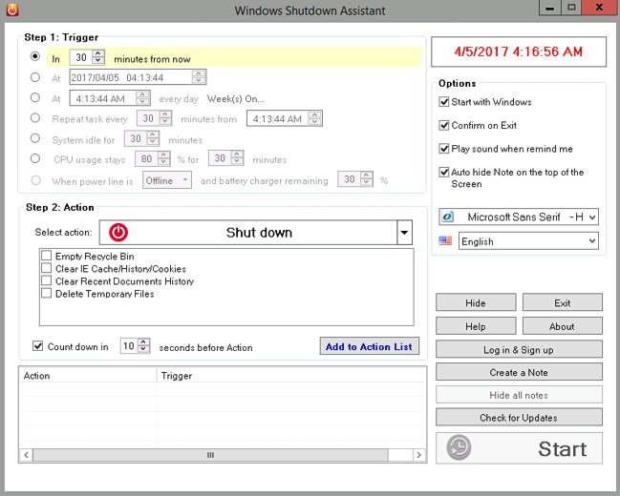Click the 'Week(s) On...' link
Image resolution: width=620 pixels, height=496 pixels.
click(236, 99)
